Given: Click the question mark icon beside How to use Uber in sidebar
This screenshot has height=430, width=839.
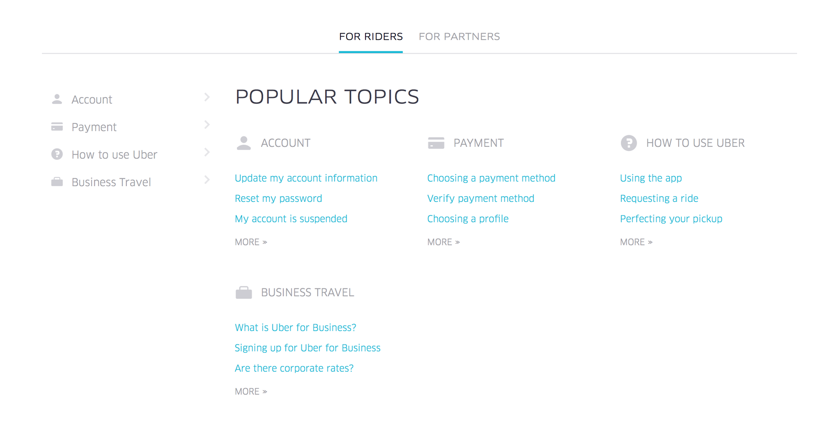Looking at the screenshot, I should [57, 154].
